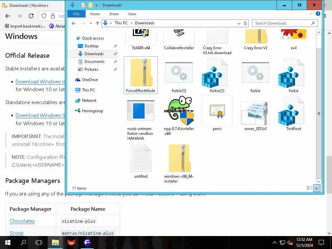Select the forkie registry file next to TestRoot column

tap(293, 76)
